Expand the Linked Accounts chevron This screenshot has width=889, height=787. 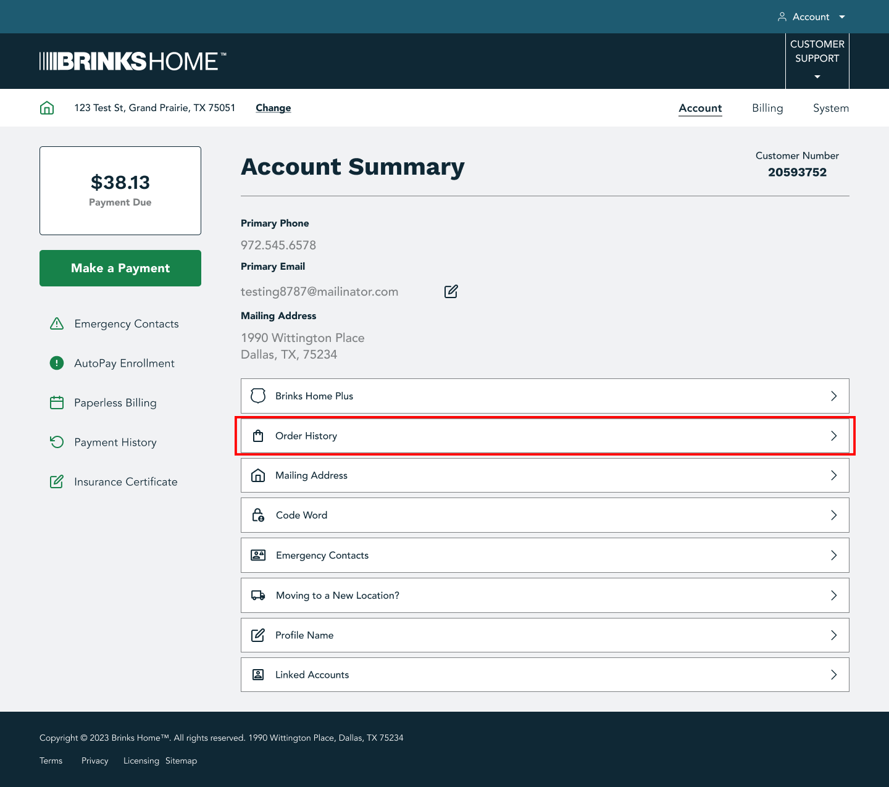[x=834, y=675]
